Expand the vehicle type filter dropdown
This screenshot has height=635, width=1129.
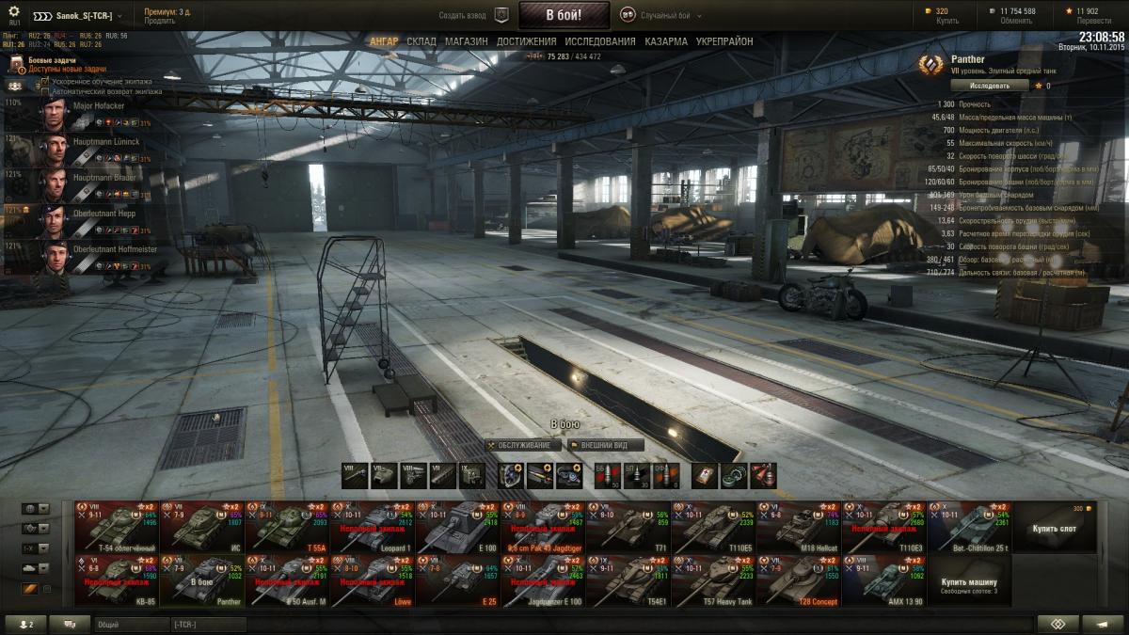coord(43,529)
